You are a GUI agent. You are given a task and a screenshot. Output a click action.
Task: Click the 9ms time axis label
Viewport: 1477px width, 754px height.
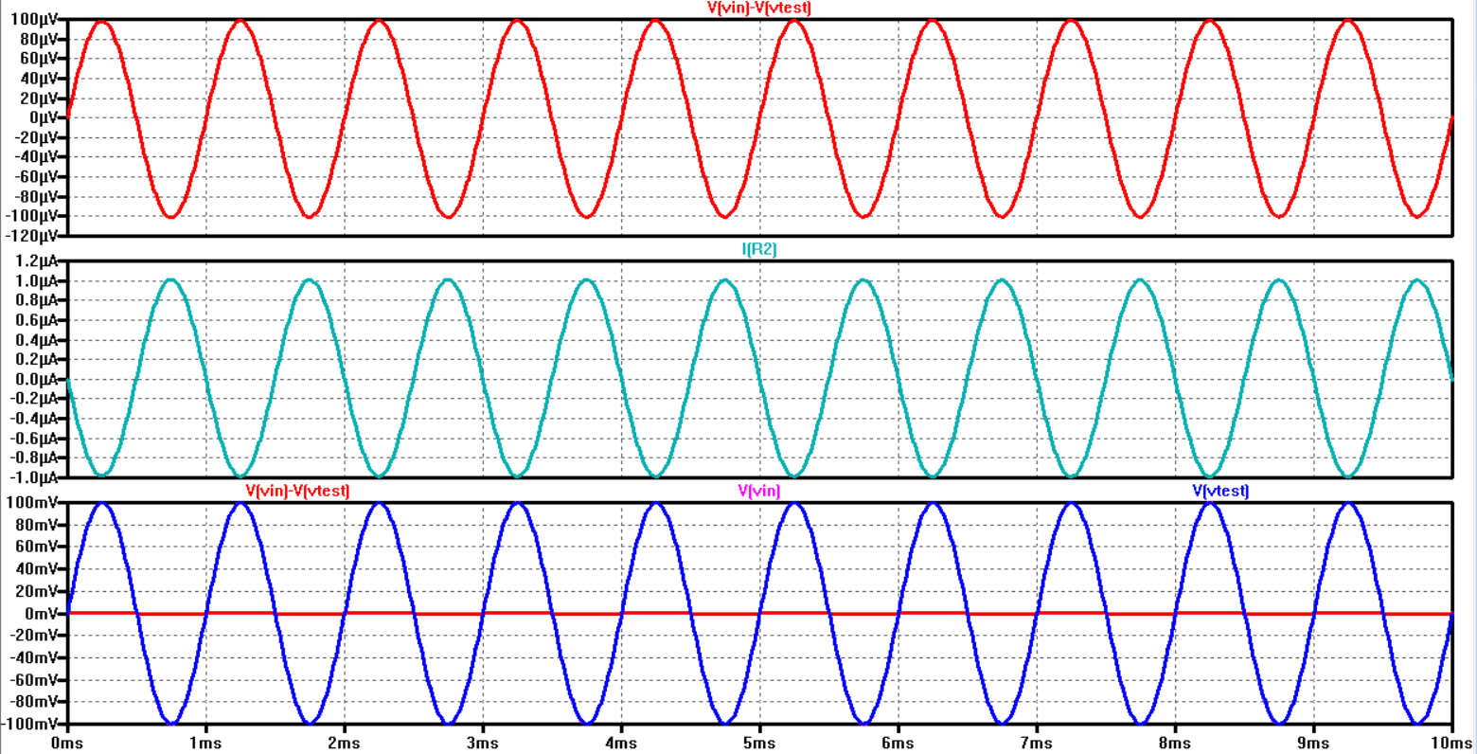[1313, 744]
